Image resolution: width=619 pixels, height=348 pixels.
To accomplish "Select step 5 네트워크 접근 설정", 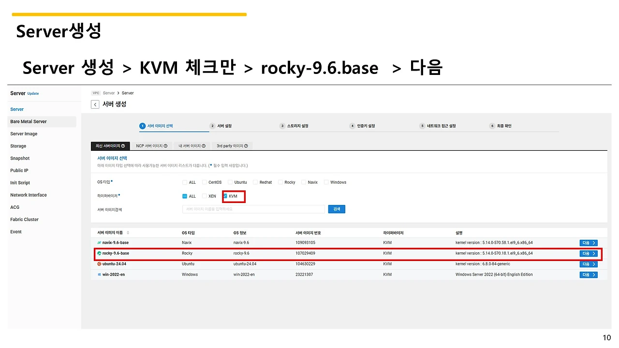I will (438, 126).
